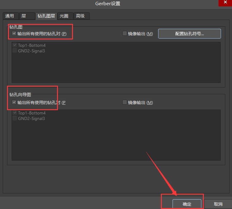Screen dimensions: 232x209
Task: Switch to the 通用 tab
Action: (11, 16)
